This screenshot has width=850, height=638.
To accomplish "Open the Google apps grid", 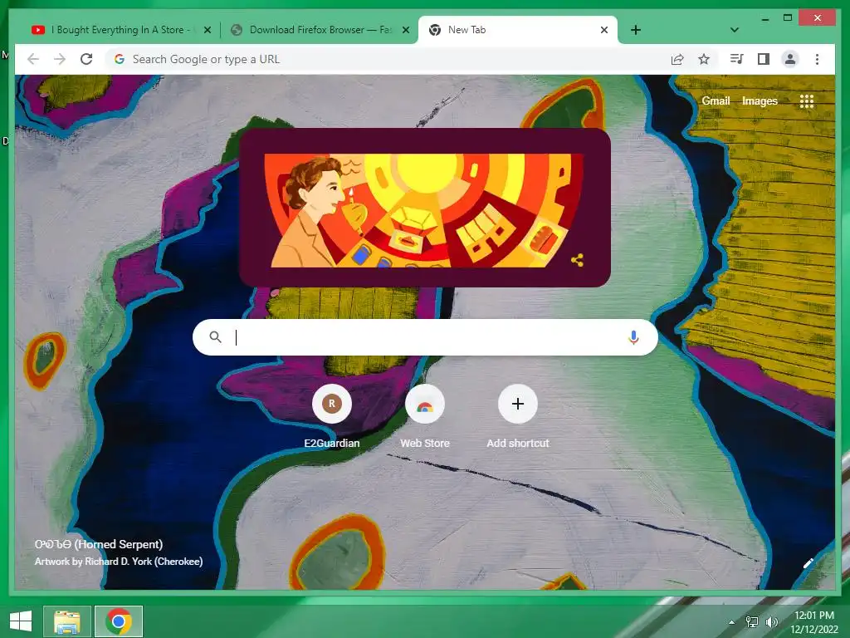I will [x=807, y=101].
